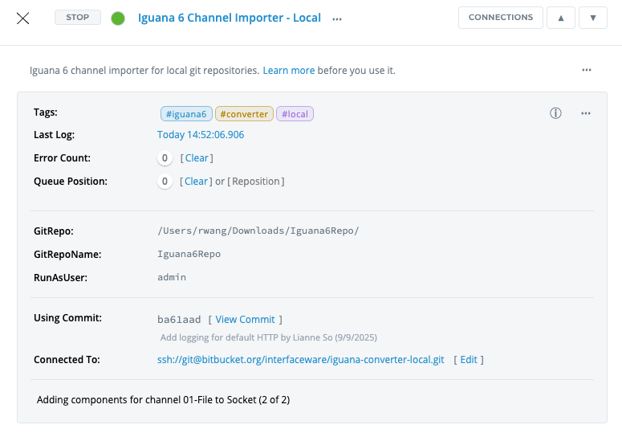Open the ellipsis menu in details card
622x437 pixels.
(586, 113)
